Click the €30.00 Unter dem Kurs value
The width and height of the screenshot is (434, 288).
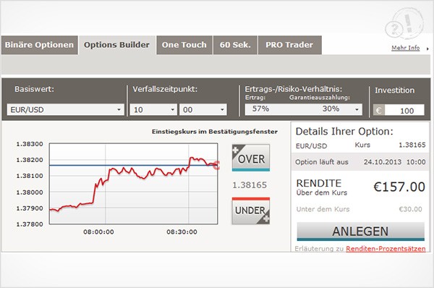410,209
